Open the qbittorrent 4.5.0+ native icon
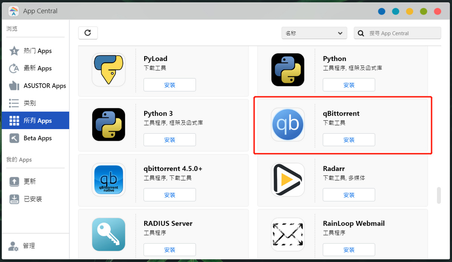Screen dimensions: 452x262 (108, 180)
